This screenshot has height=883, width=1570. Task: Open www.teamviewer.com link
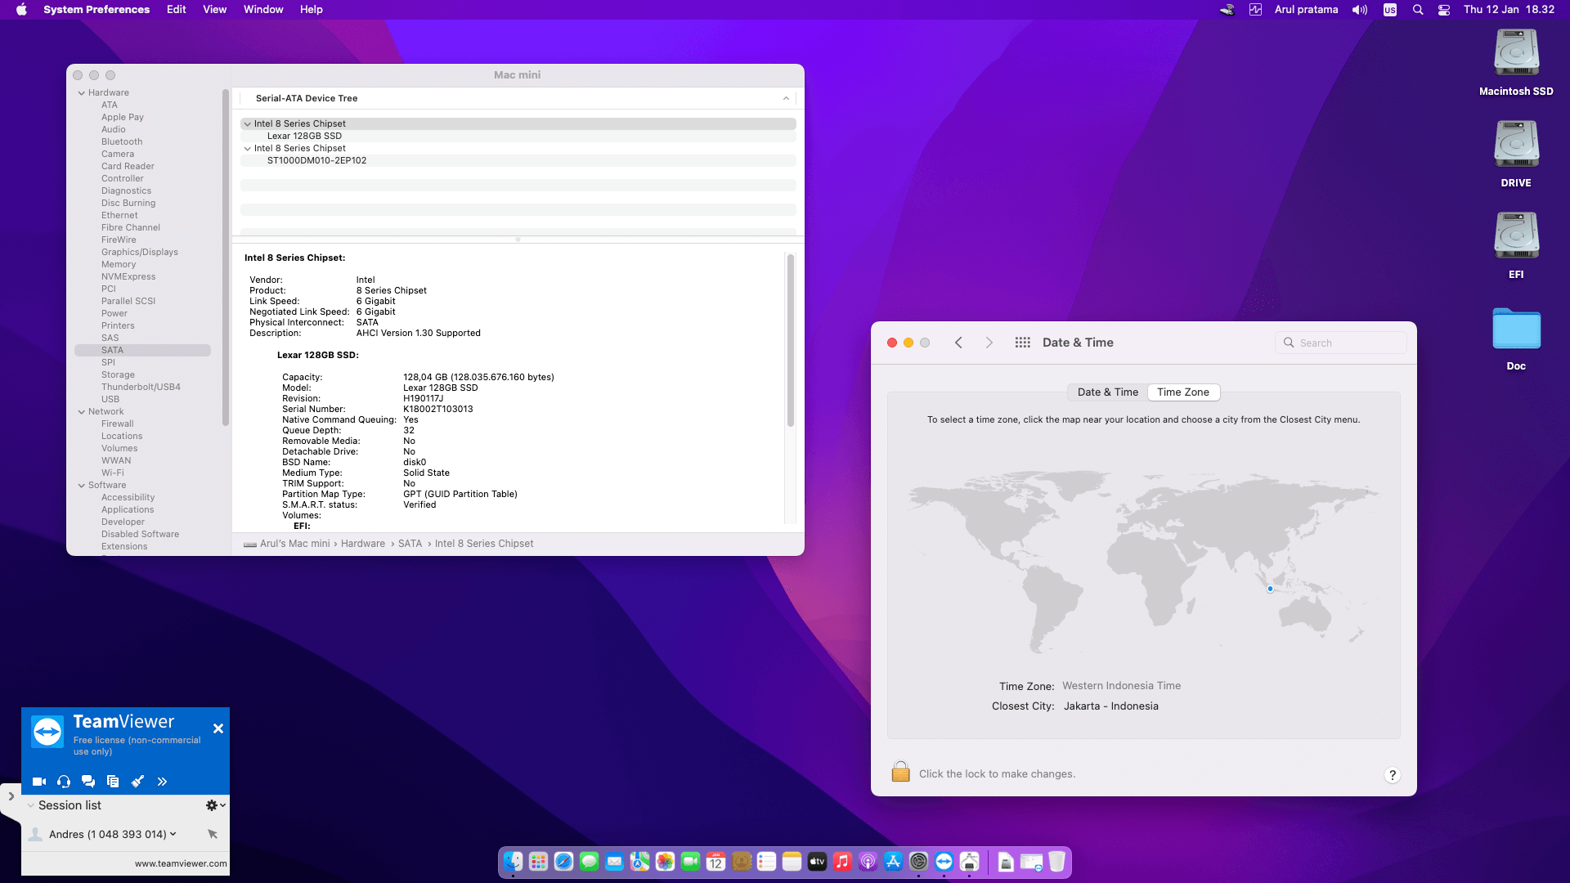point(181,863)
